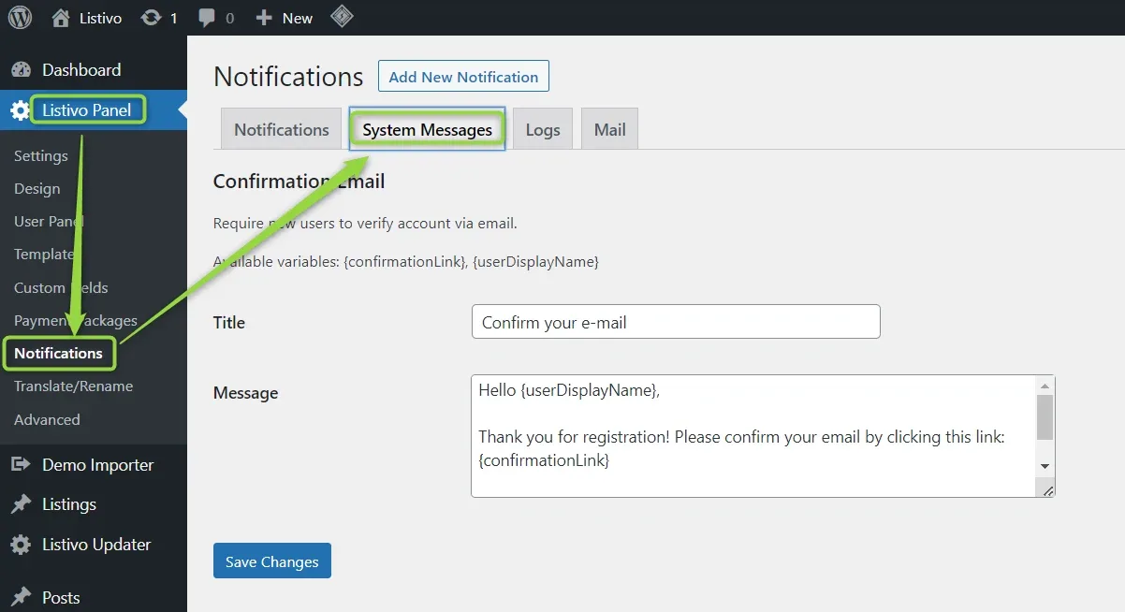Screen dimensions: 1125x612
Task: Click the Message textarea scroll up arrow
Action: point(1045,386)
